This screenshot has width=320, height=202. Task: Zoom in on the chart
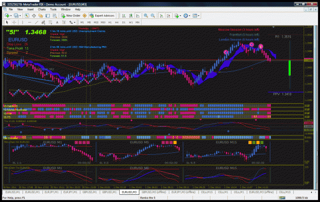pyautogui.click(x=146, y=16)
